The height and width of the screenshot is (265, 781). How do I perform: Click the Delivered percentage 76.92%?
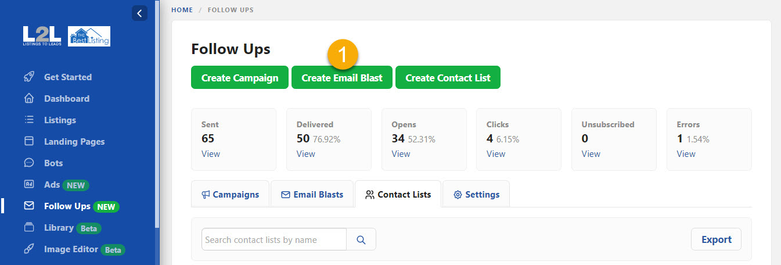coord(327,139)
